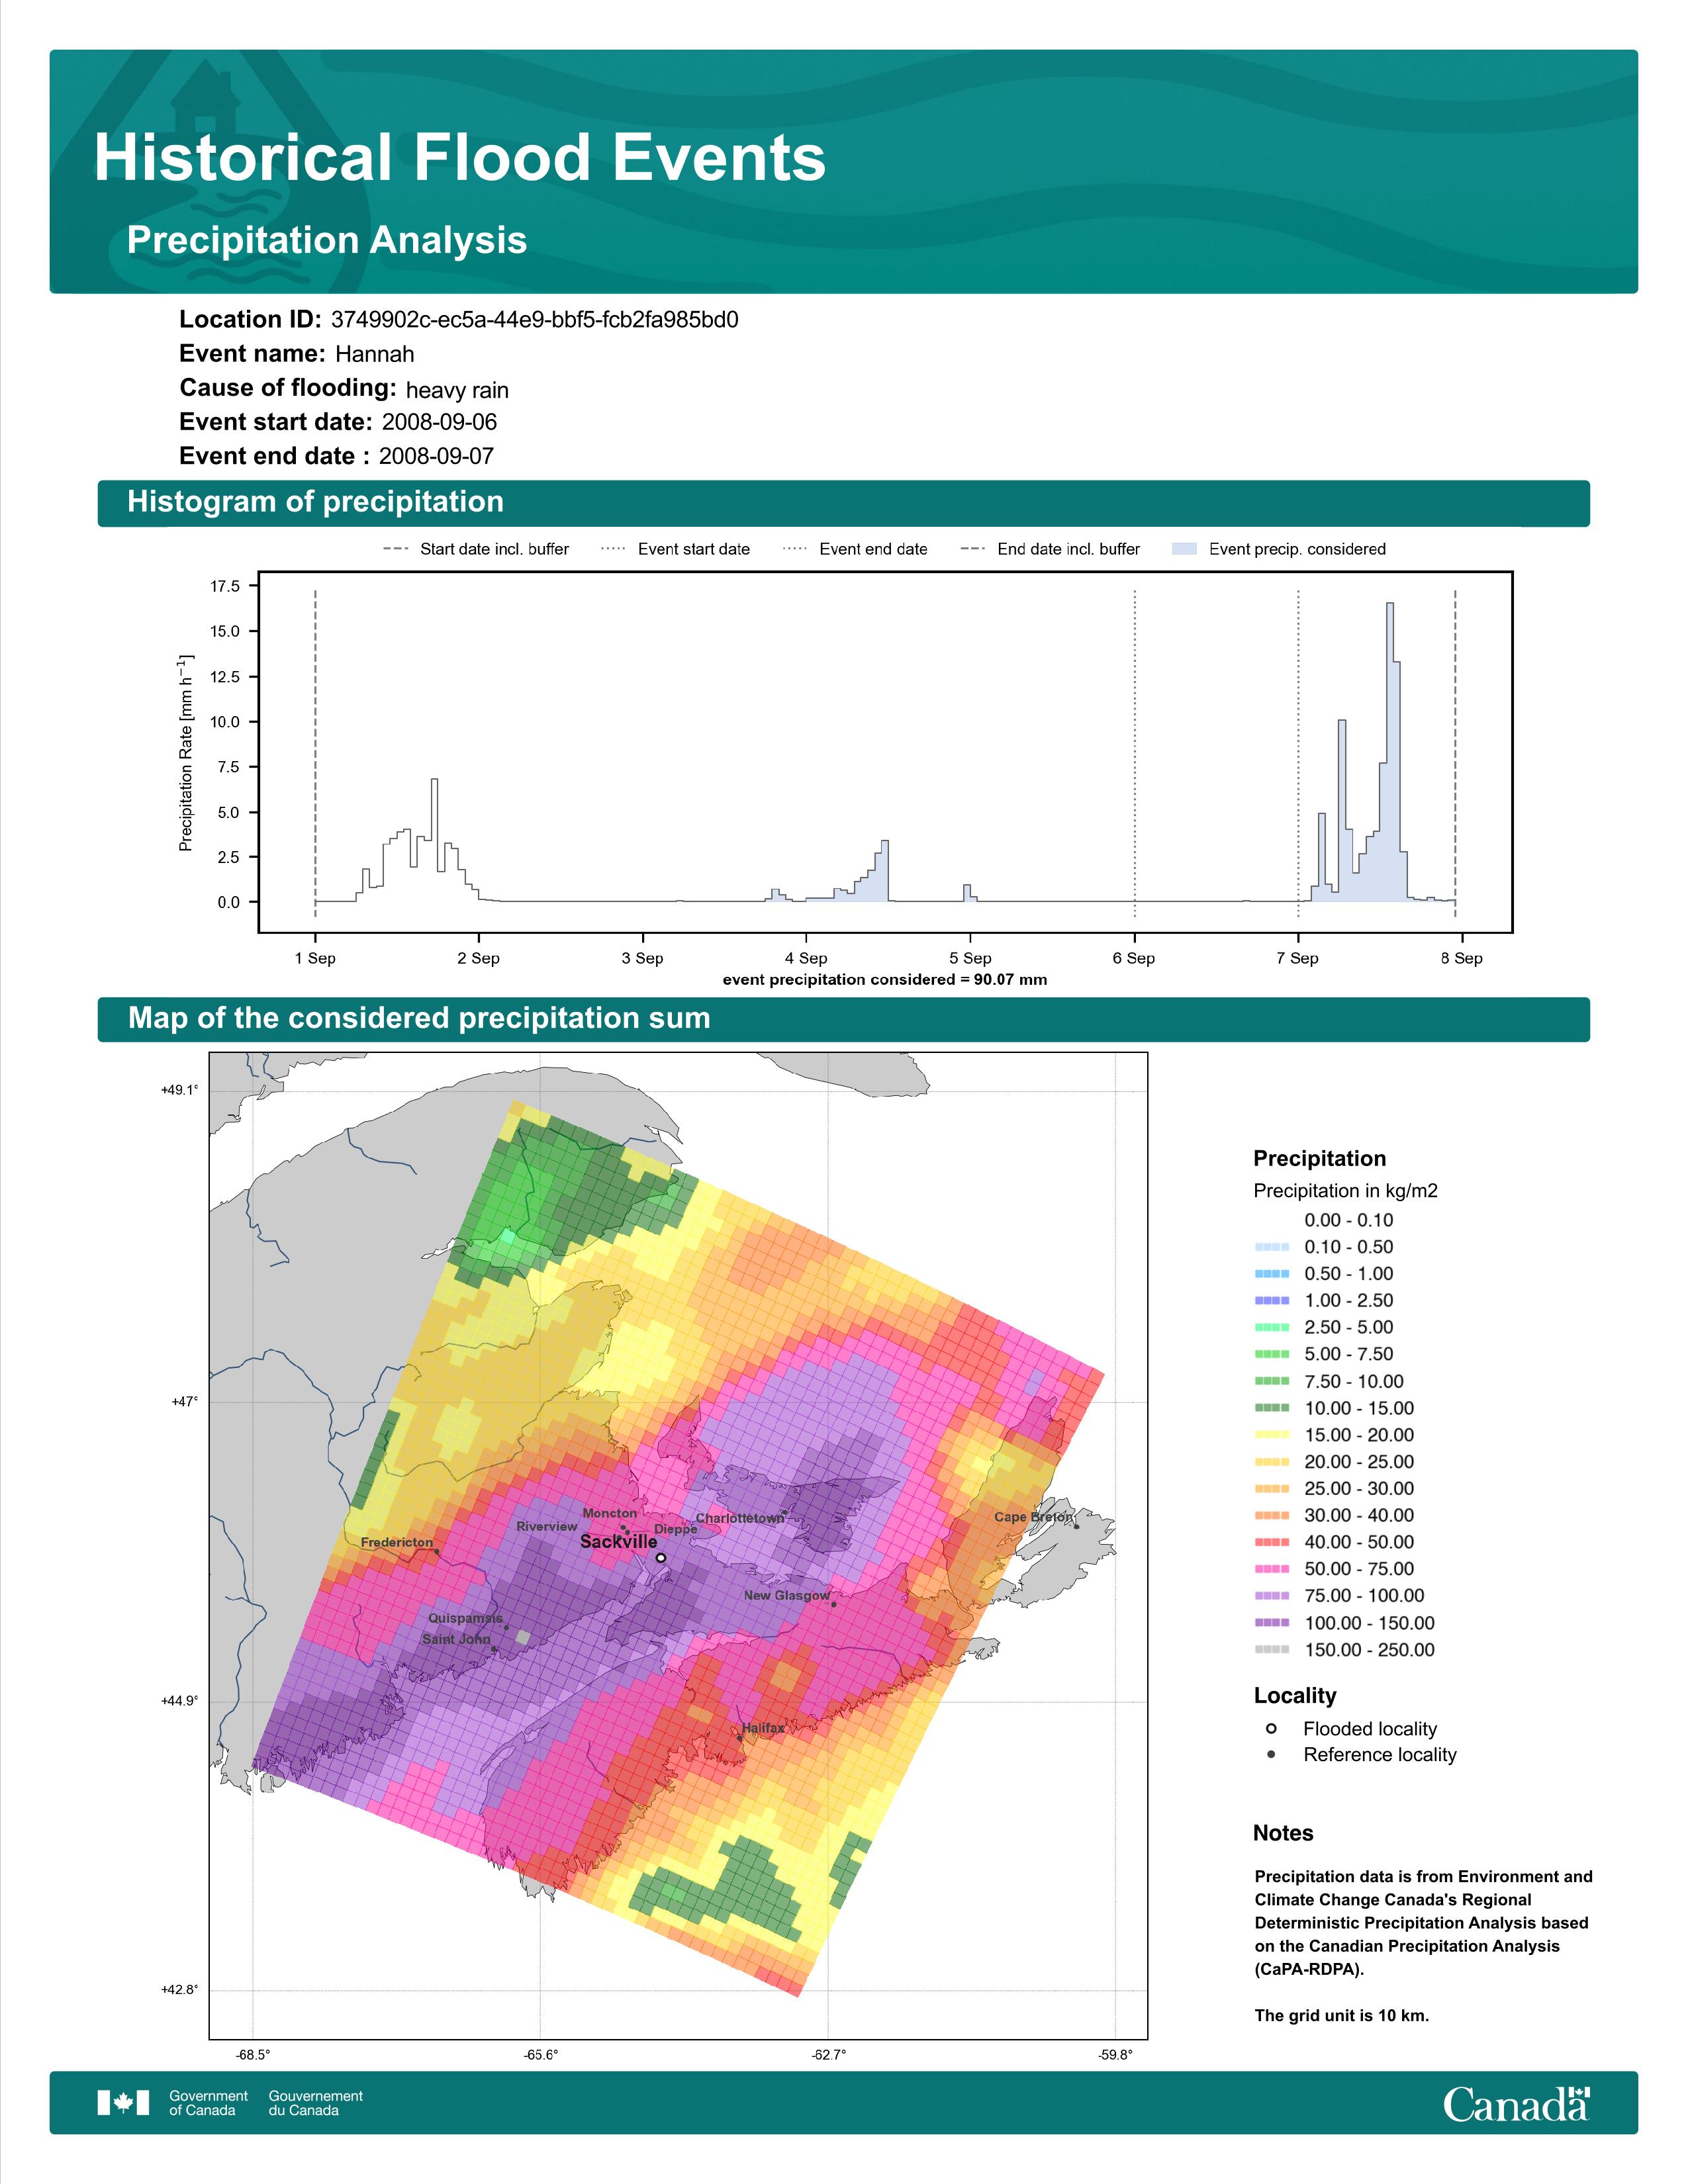Viewport: 1688px width, 2184px height.
Task: Click the New Glasgow map label
Action: [x=787, y=1595]
